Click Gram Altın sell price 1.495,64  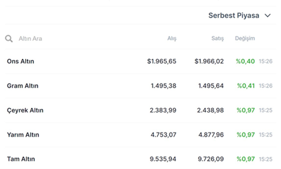pos(210,86)
